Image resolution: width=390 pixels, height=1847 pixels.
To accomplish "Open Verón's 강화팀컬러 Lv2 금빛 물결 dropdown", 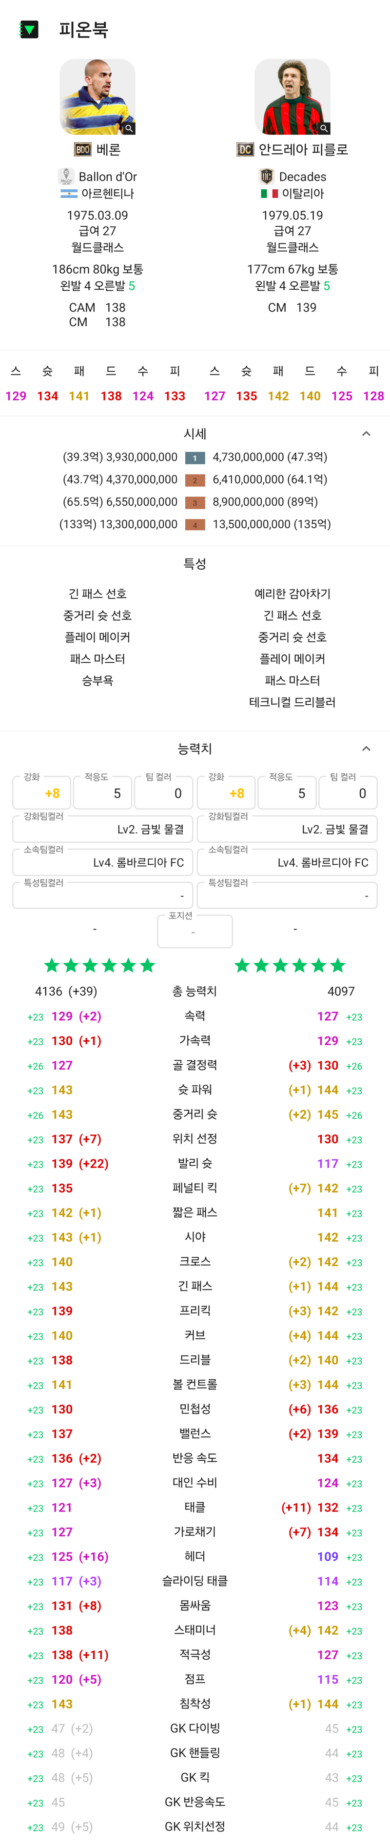I will 103,829.
